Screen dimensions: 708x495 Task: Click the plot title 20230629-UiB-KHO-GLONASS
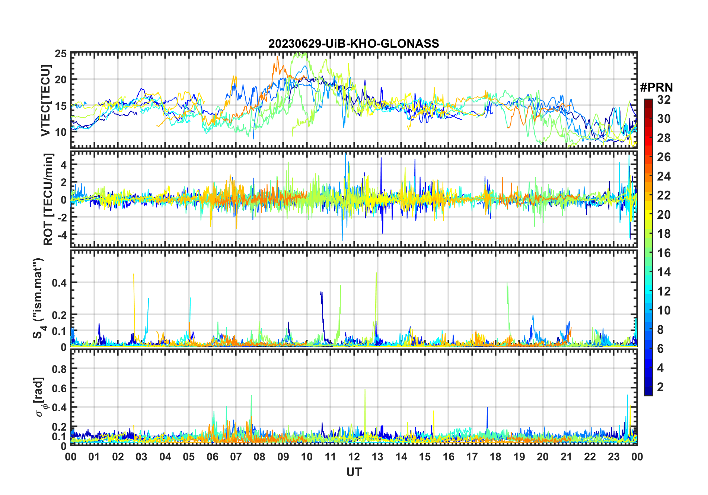pos(354,44)
